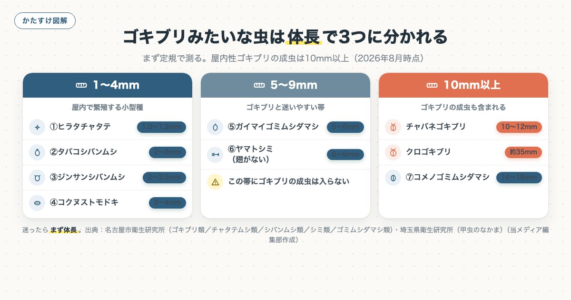Click the 名古屋市衛生研究所 source citation
571x300 pixels.
click(135, 230)
